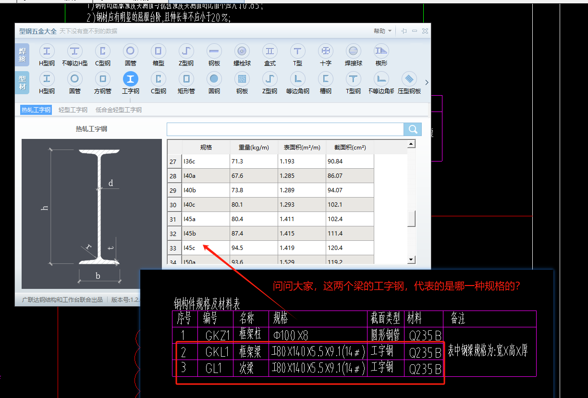Select row I45a in table
The width and height of the screenshot is (588, 398).
(x=270, y=219)
